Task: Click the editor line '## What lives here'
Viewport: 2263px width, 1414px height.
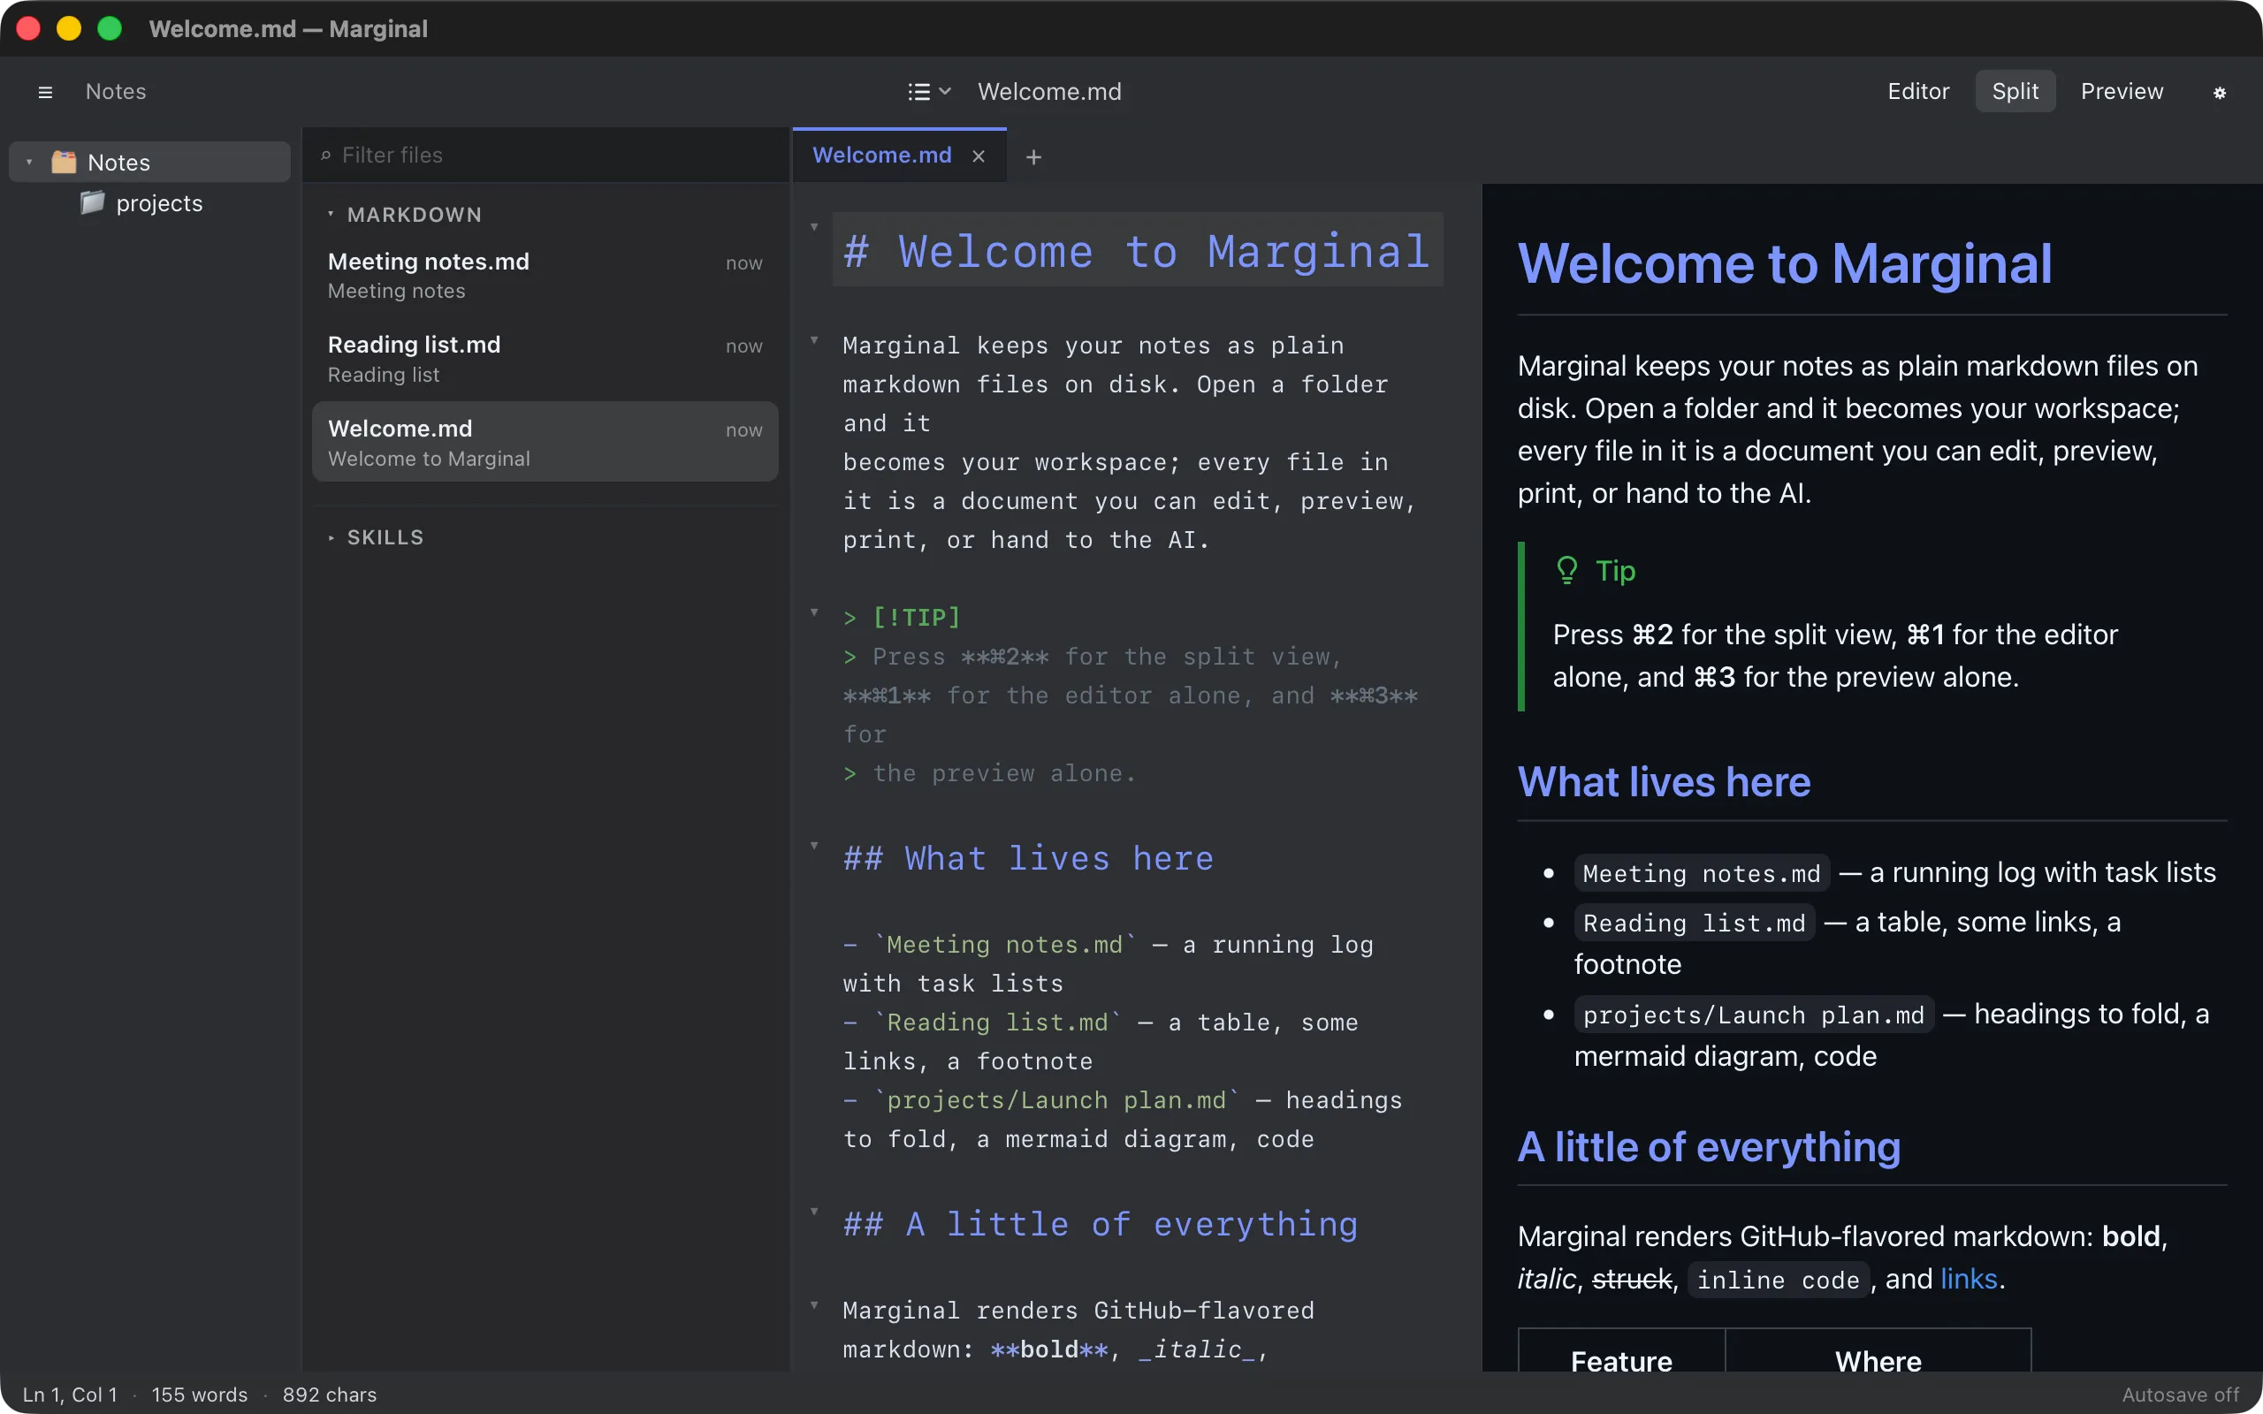Action: tap(1028, 858)
